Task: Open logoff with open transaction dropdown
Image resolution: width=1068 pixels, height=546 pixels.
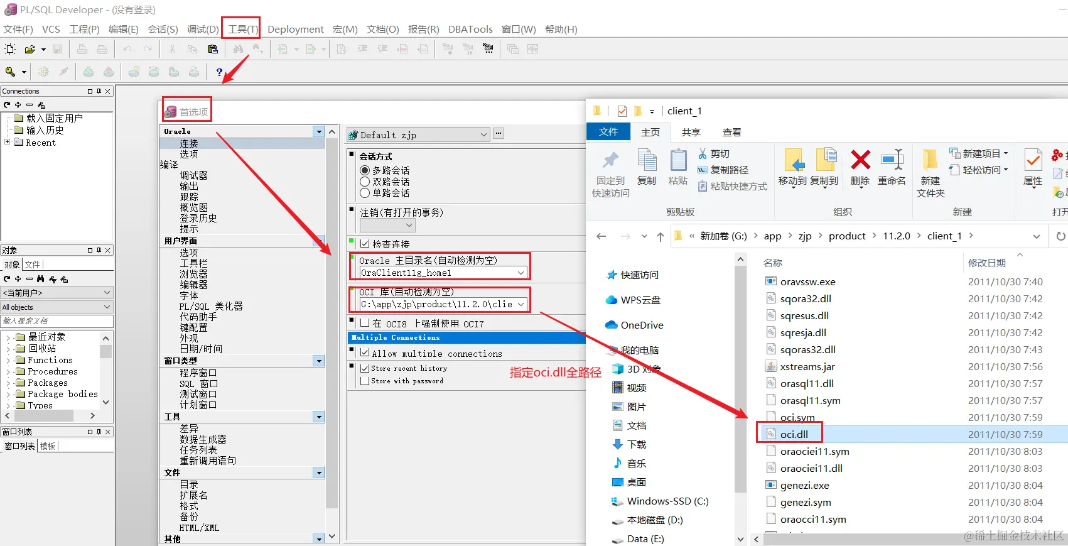Action: 409,225
